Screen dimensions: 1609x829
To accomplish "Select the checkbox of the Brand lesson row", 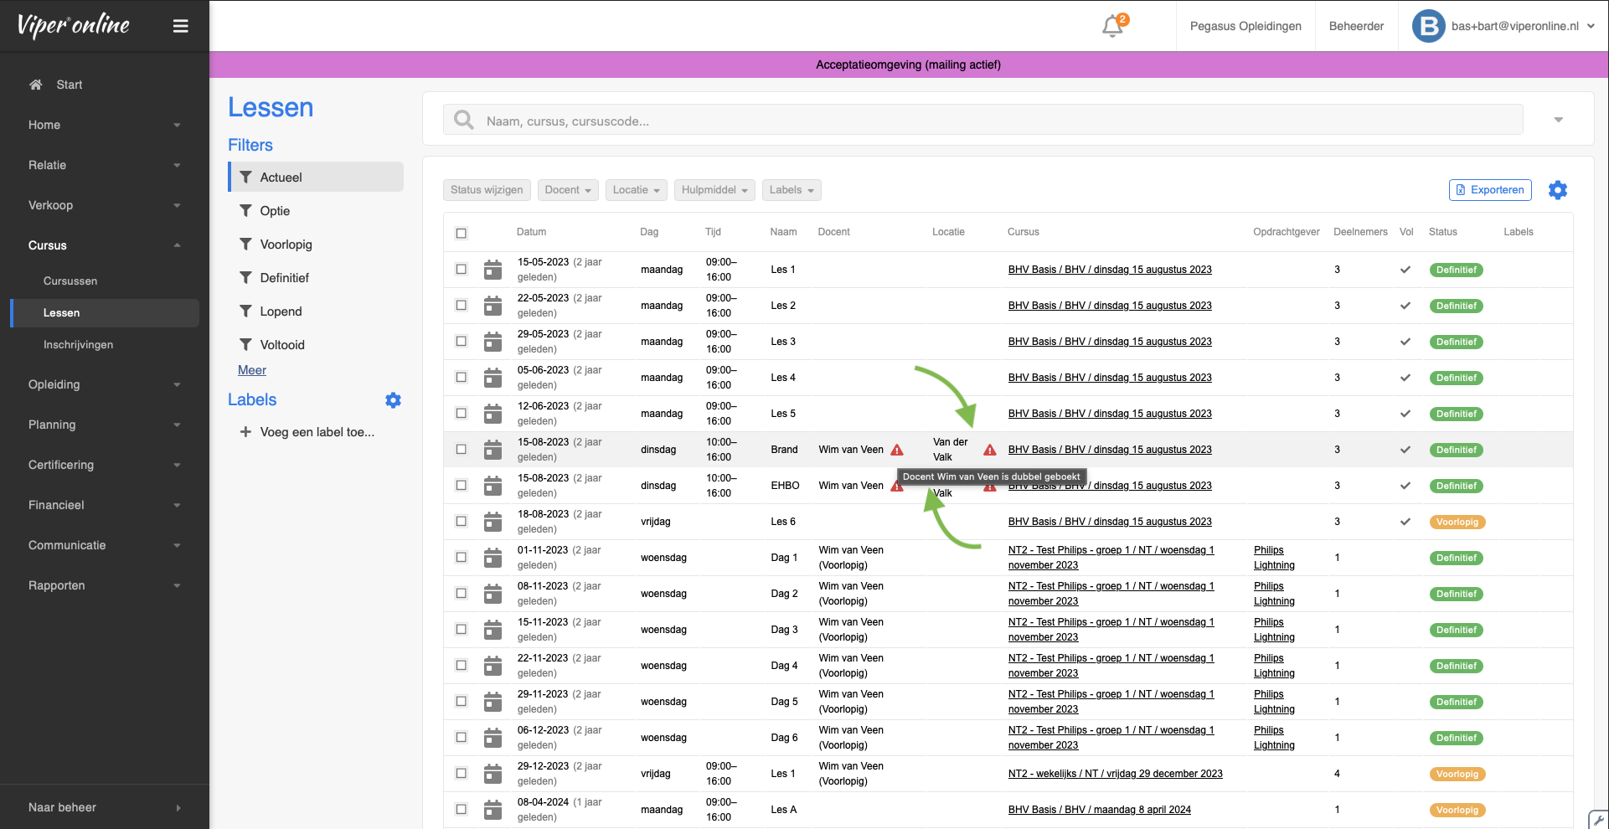I will [x=462, y=450].
